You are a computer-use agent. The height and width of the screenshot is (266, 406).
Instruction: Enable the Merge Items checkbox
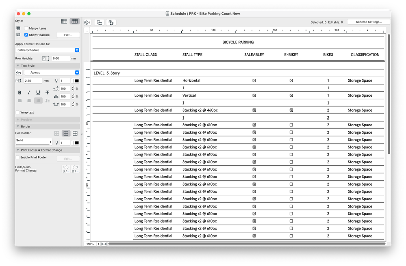click(26, 28)
